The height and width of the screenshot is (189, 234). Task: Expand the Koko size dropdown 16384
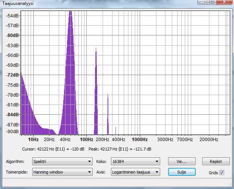136,161
